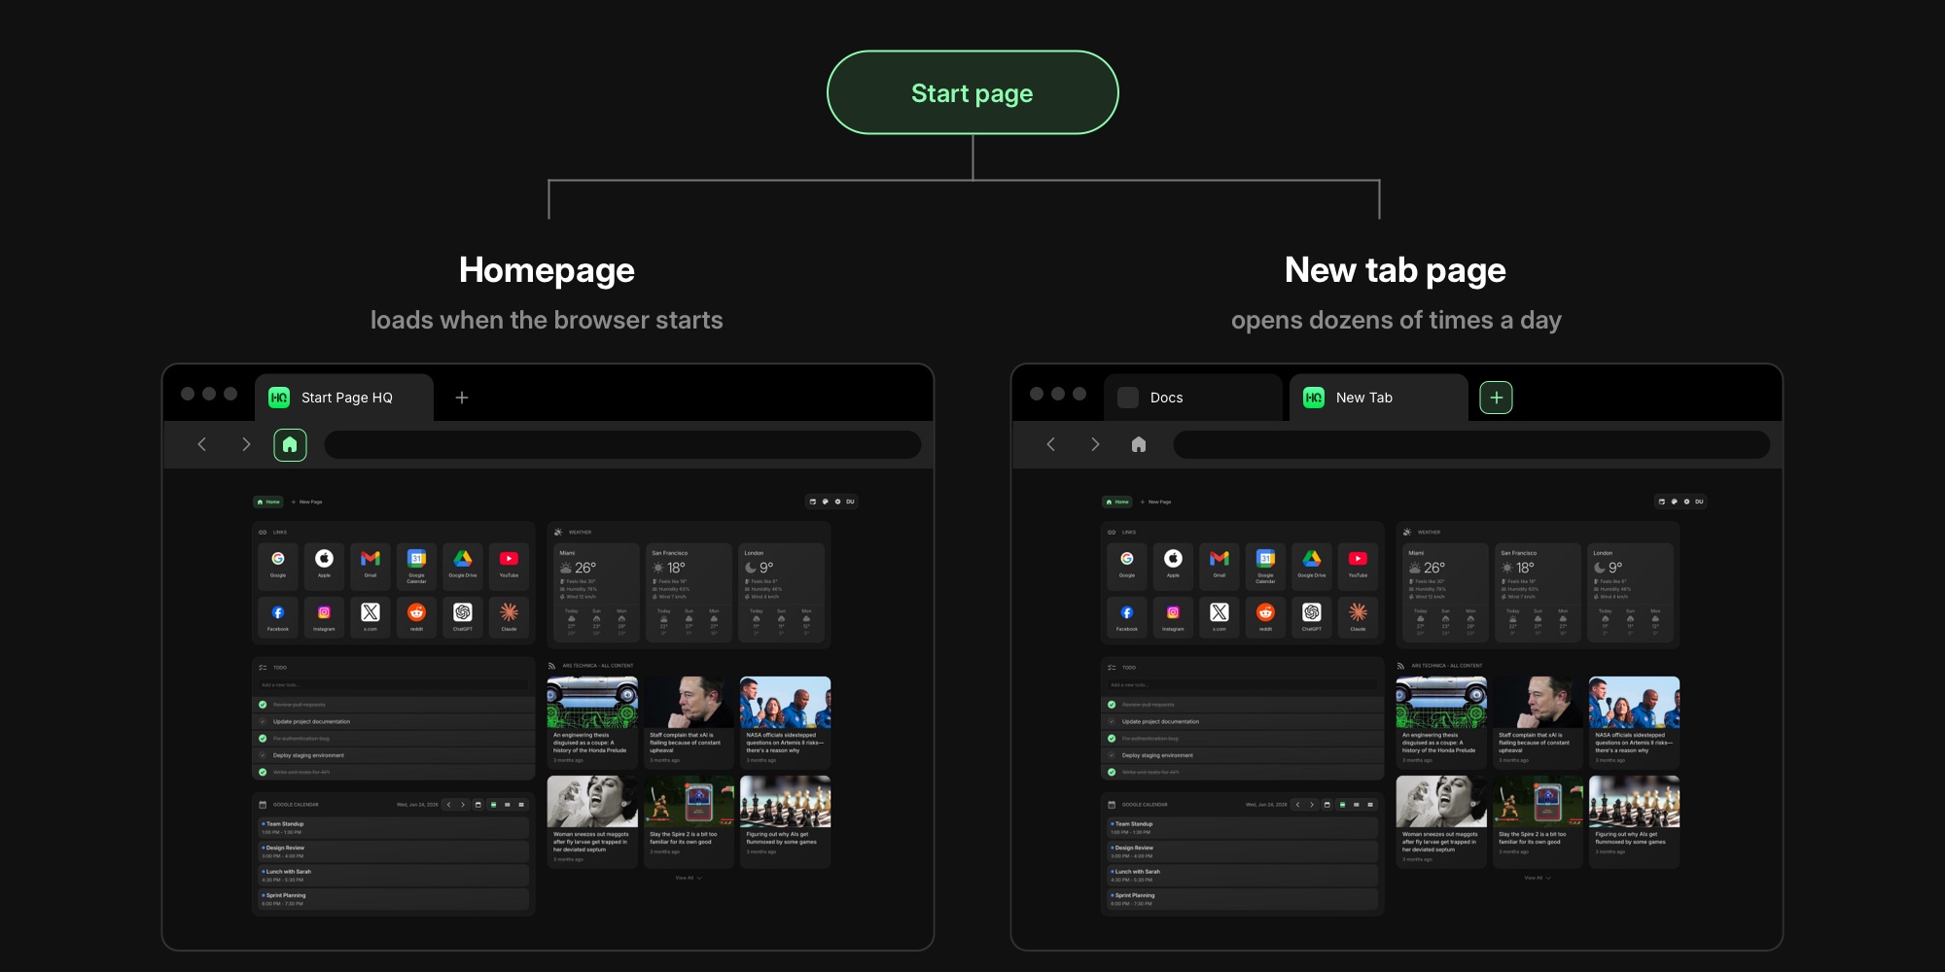Check 'Deploy staging environment' in New tab window
This screenshot has height=972, width=1945.
(x=1112, y=755)
